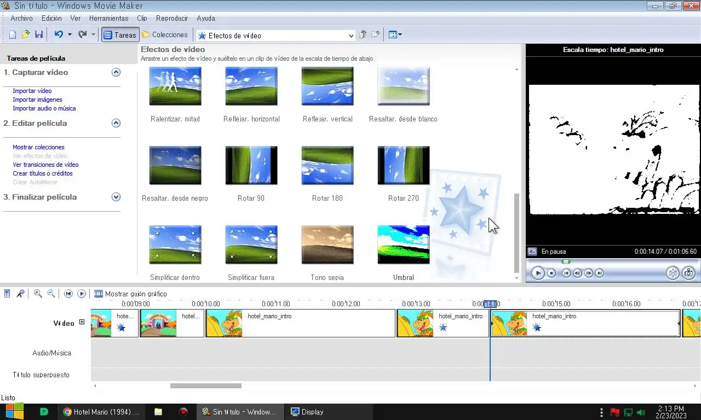Click the Mostrar colecciones link
701x420 pixels.
(x=38, y=147)
